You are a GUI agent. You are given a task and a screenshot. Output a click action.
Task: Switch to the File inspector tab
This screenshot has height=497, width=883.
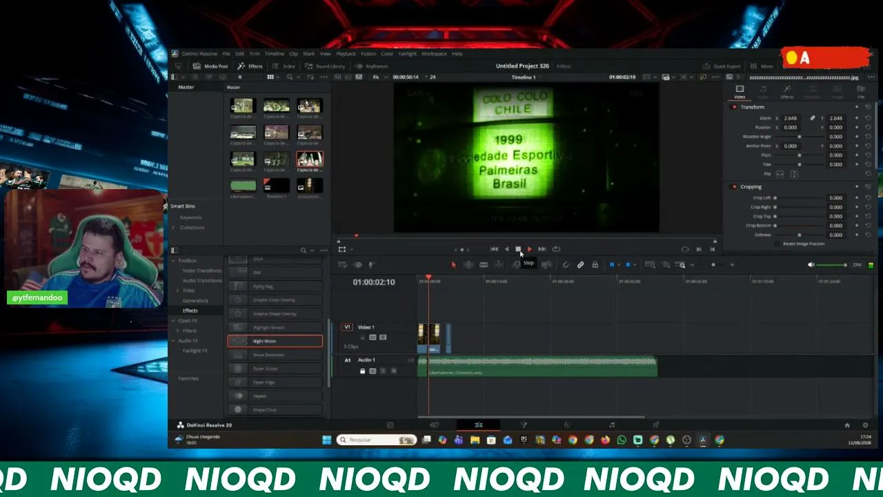tap(861, 92)
